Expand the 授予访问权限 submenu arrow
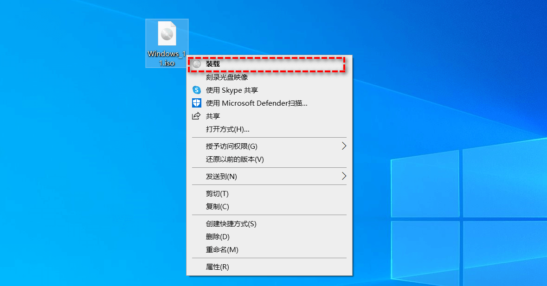Image resolution: width=547 pixels, height=286 pixels. point(344,146)
